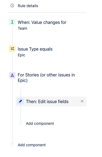Click the blue pencil Edit issue icon
Viewport: 102px width, 157px height.
(20, 101)
